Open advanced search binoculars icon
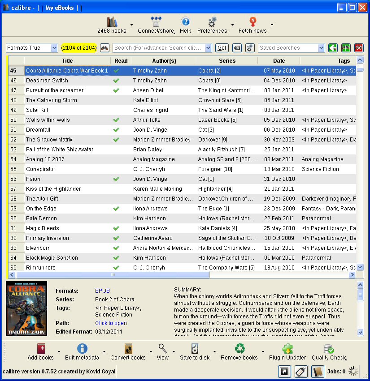The image size is (370, 381). click(104, 48)
